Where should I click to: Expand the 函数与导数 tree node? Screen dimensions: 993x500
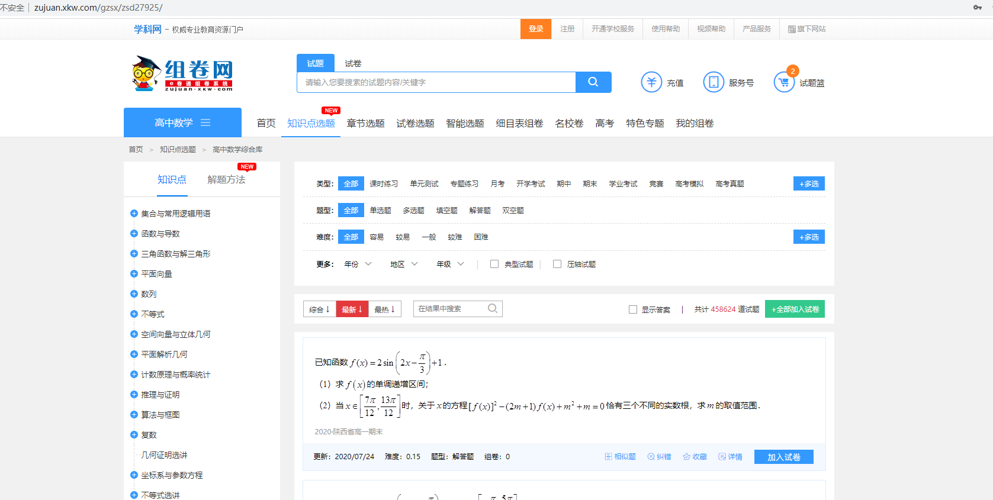coord(134,234)
